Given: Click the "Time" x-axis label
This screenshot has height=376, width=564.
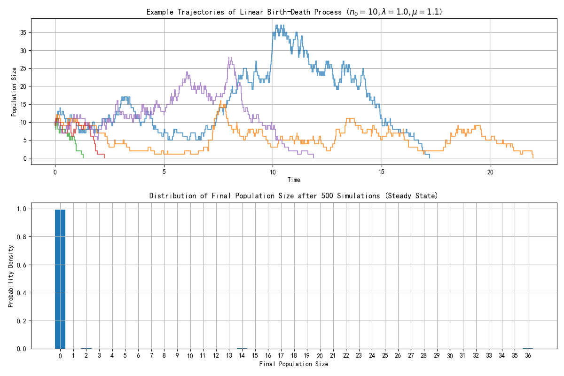Looking at the screenshot, I should pyautogui.click(x=294, y=180).
